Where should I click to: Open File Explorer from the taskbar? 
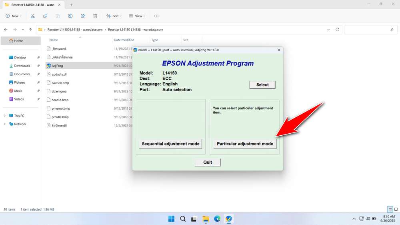point(206,219)
